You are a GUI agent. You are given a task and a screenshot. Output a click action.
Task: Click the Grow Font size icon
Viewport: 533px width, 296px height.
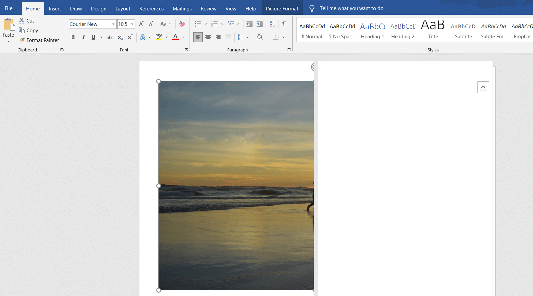(141, 24)
